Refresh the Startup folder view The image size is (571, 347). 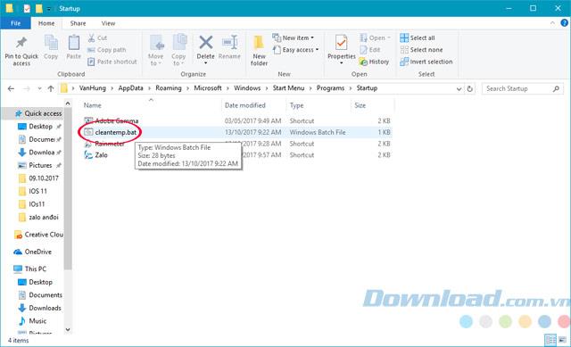[470, 88]
